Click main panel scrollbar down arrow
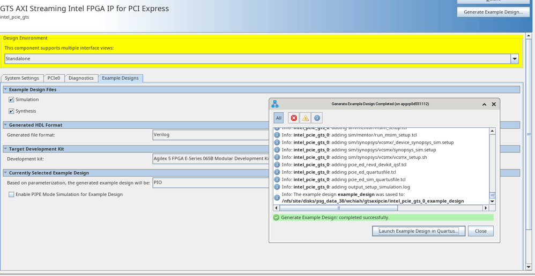Image resolution: width=535 pixels, height=276 pixels. pos(529,267)
